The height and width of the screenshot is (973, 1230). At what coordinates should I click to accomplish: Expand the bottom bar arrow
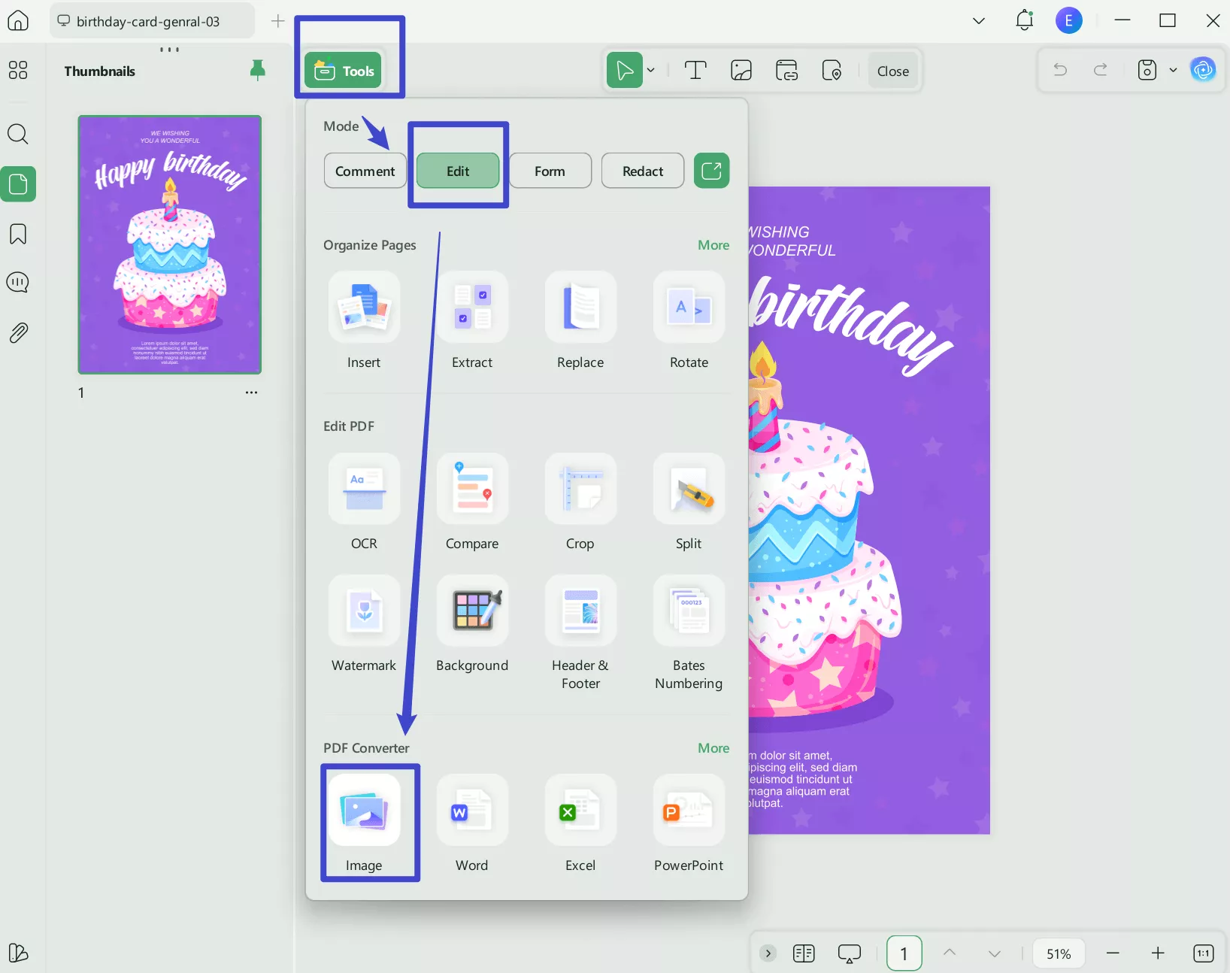(768, 953)
